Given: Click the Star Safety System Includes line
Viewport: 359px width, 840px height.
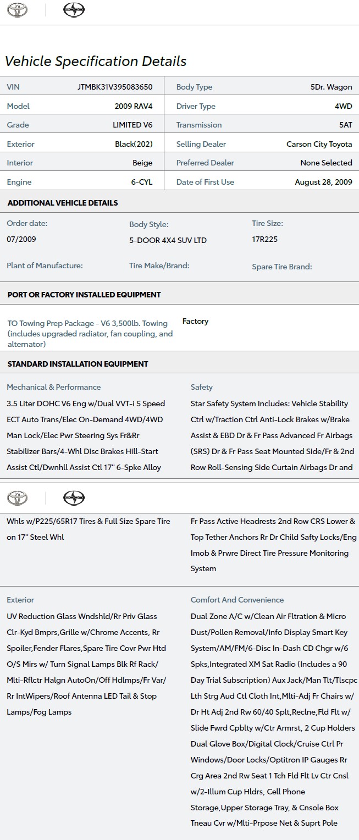Looking at the screenshot, I should (269, 404).
